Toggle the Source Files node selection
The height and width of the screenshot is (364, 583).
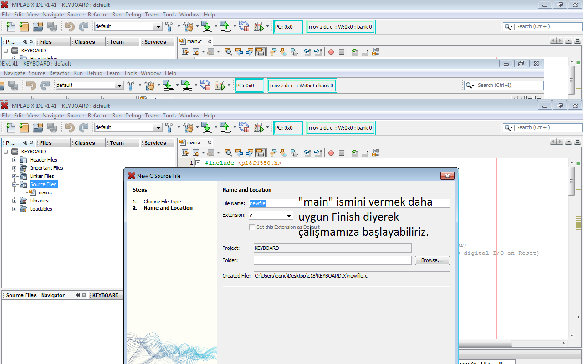(x=43, y=184)
